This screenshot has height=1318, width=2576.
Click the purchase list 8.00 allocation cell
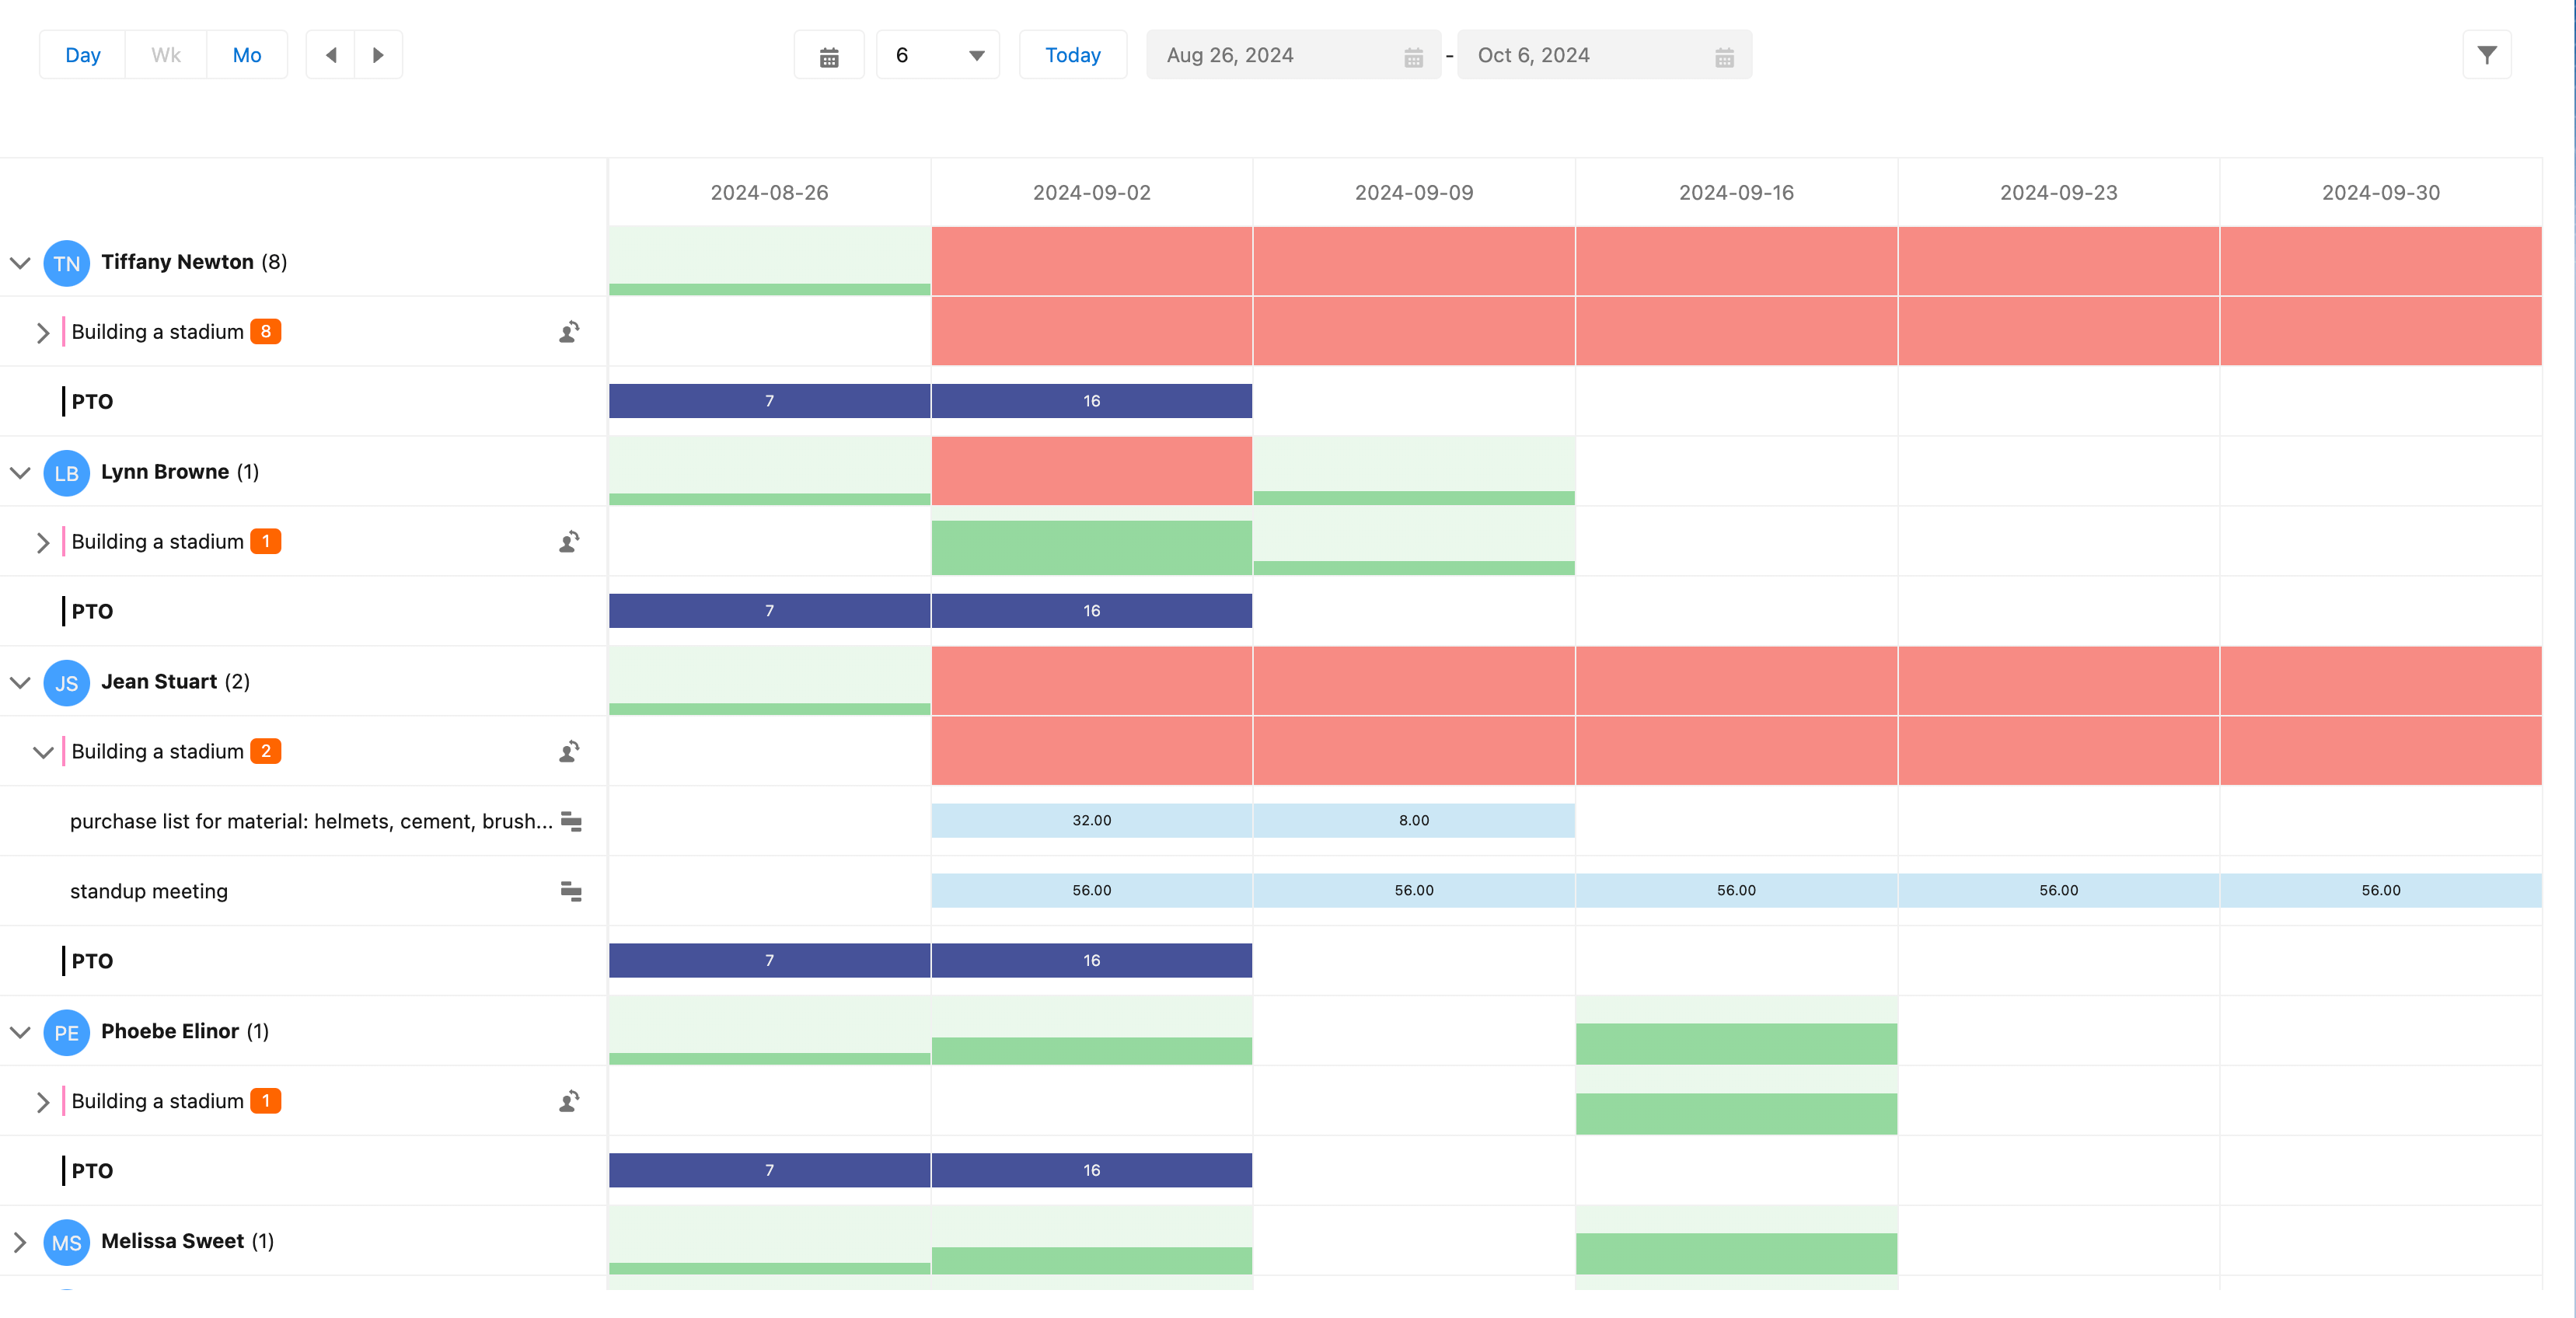coord(1414,821)
